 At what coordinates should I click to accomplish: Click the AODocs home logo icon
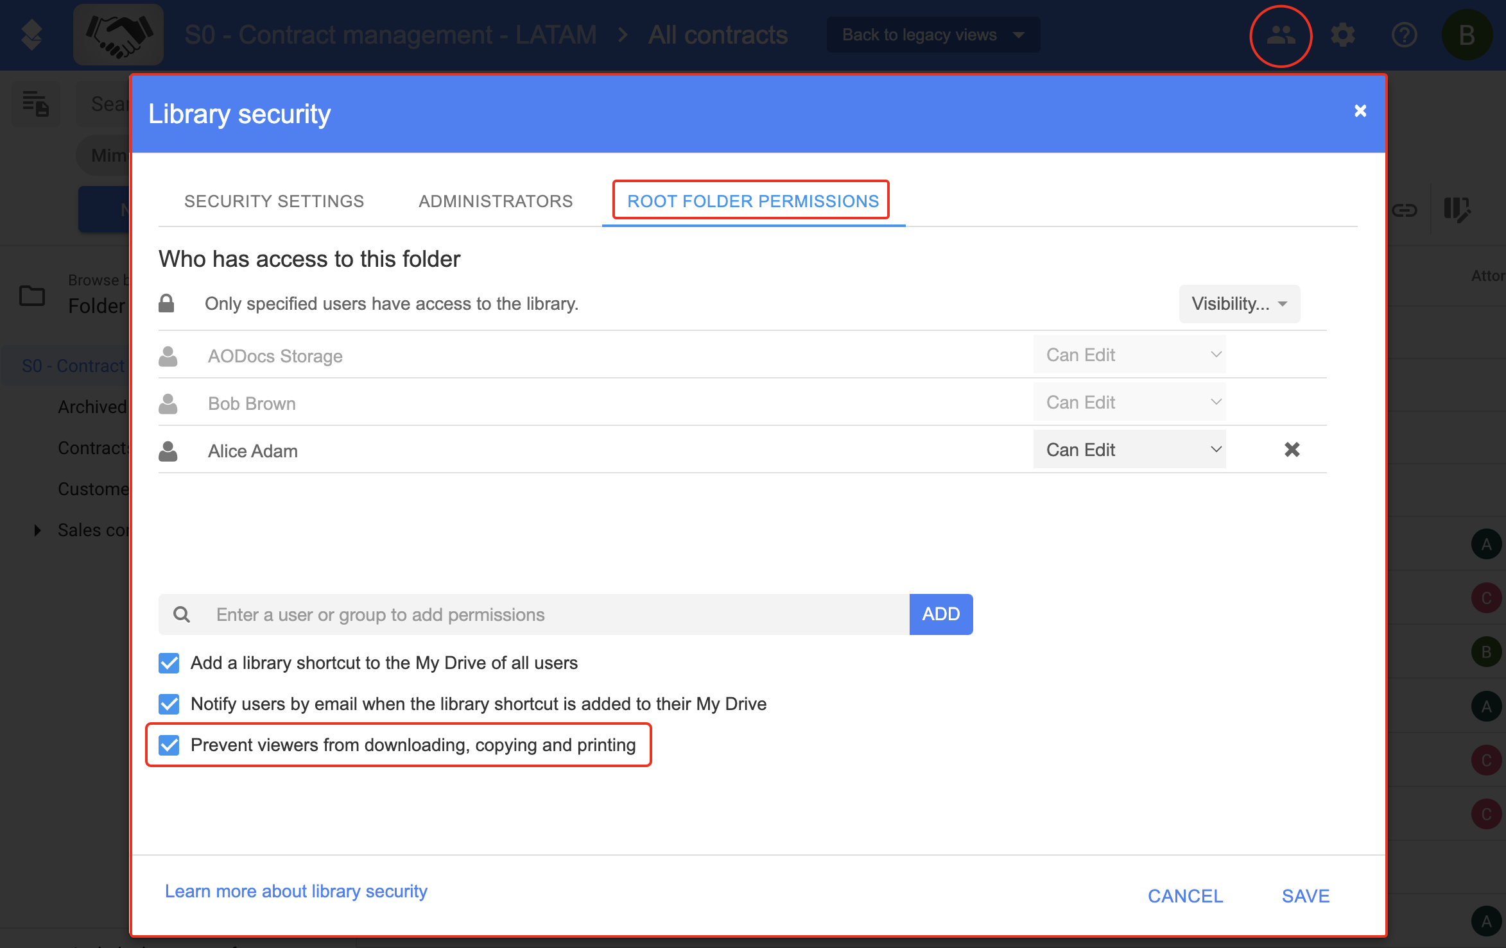click(31, 35)
